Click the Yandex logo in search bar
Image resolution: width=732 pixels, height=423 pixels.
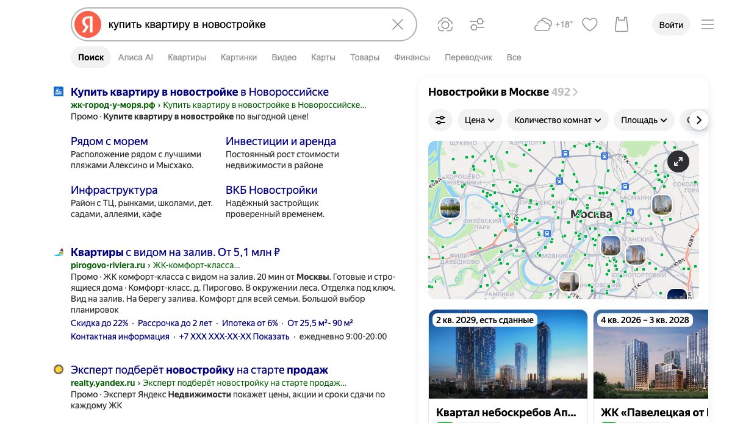(88, 24)
